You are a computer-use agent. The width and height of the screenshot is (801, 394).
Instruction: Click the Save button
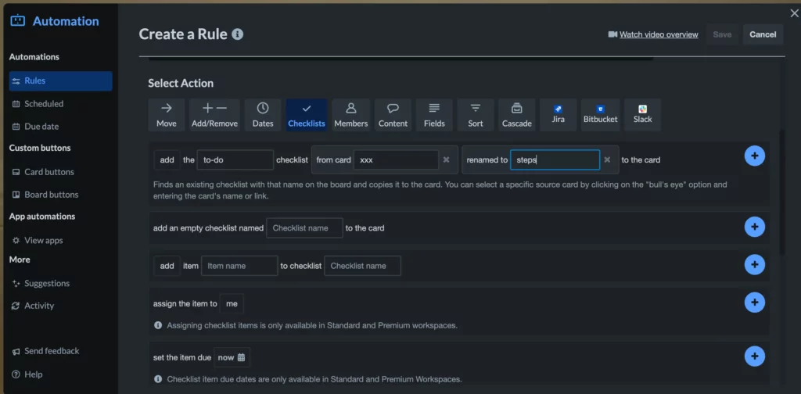pyautogui.click(x=722, y=34)
